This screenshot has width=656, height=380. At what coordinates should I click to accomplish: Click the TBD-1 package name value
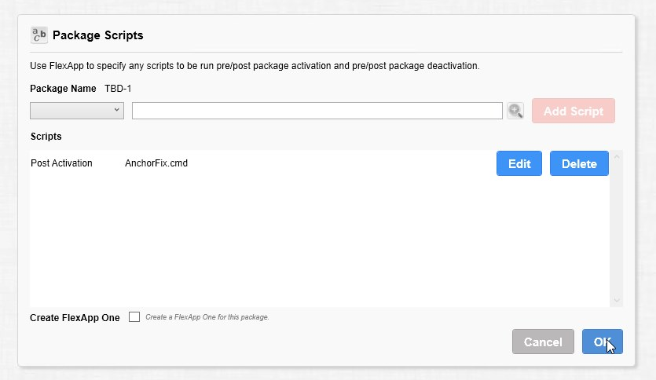pos(118,89)
